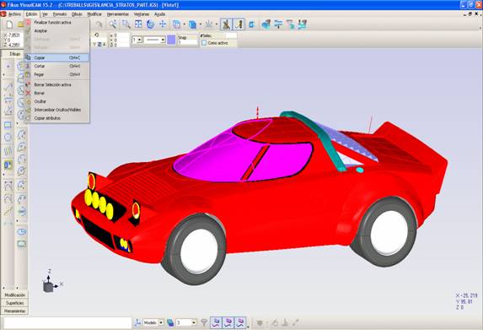
Task: Click the selection filter funnel icon
Action: tap(204, 322)
